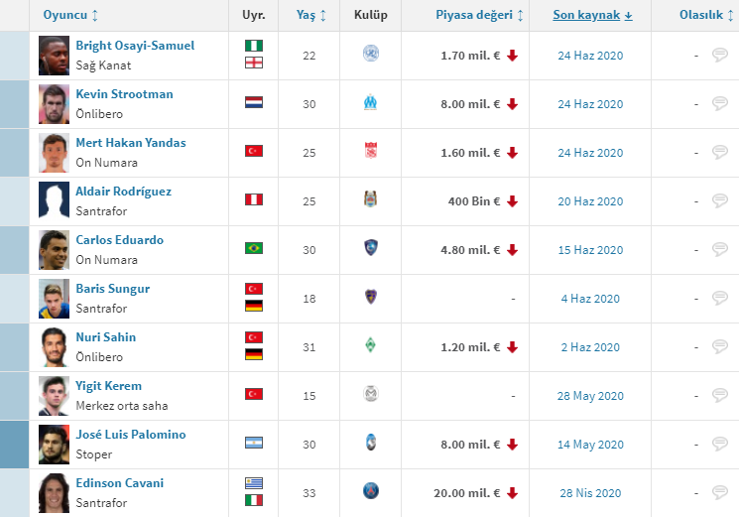Click Bright Osayi-Samuel's club badge icon

point(371,55)
